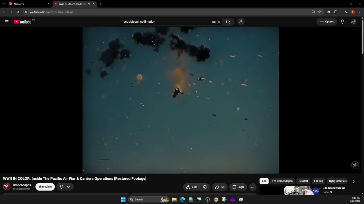Like the video with thumbs up
364x204 pixels.
191,187
